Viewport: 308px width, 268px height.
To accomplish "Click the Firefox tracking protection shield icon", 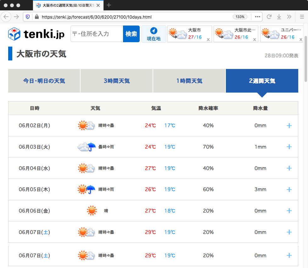I will (28, 17).
